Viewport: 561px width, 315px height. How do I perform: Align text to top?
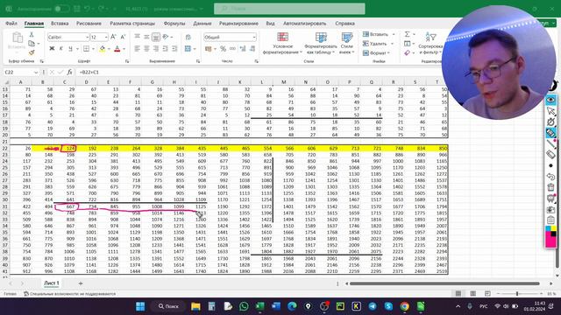[x=138, y=37]
